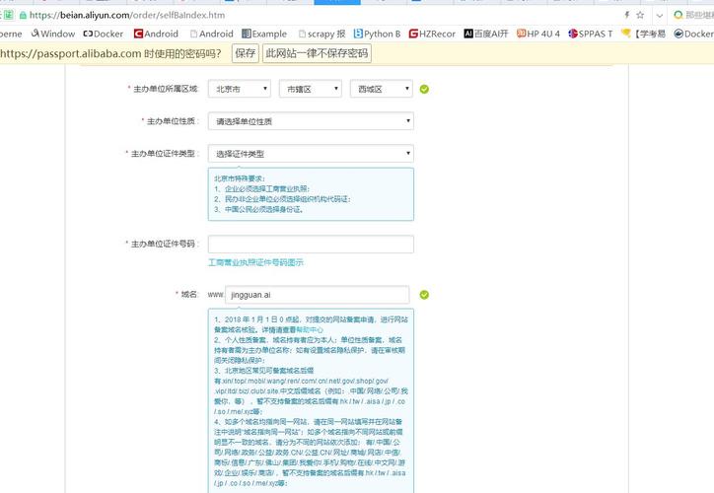
Task: Open the 帮助中心 link in domain notes
Action: 310,329
